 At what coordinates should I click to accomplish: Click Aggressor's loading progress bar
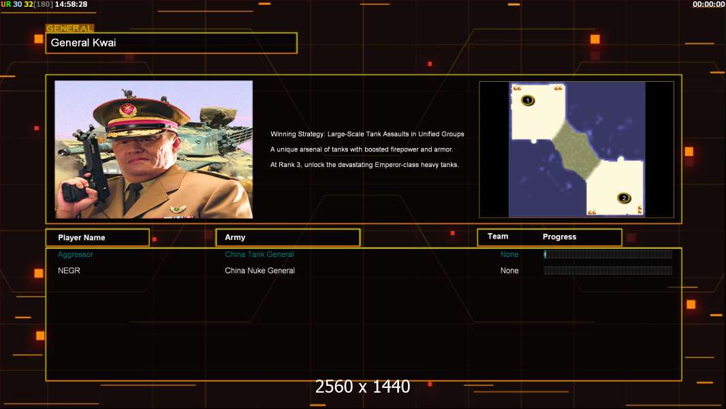click(x=608, y=254)
